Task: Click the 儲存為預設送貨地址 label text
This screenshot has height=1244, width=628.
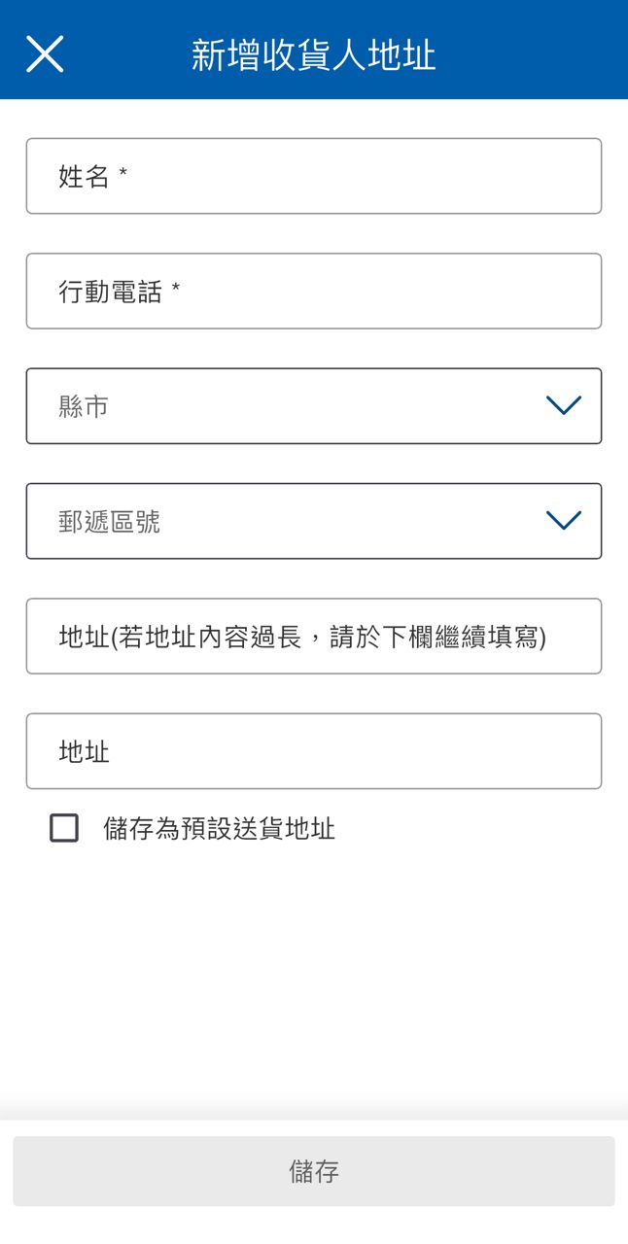Action: coord(219,829)
